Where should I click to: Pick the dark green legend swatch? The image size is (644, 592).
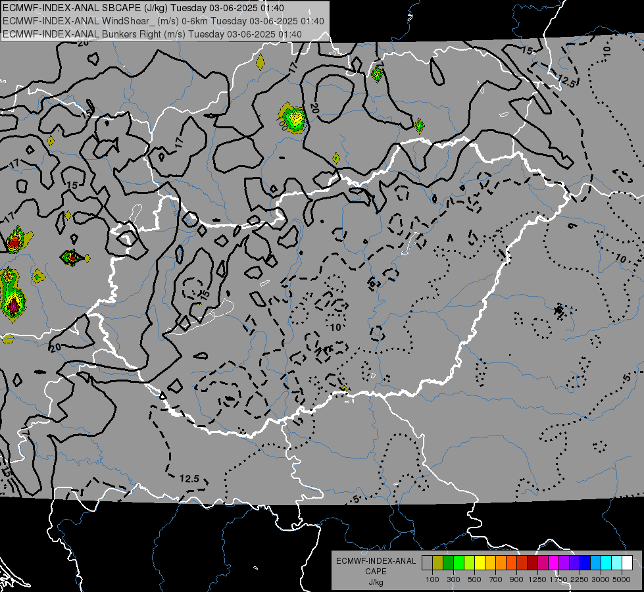pyautogui.click(x=448, y=563)
